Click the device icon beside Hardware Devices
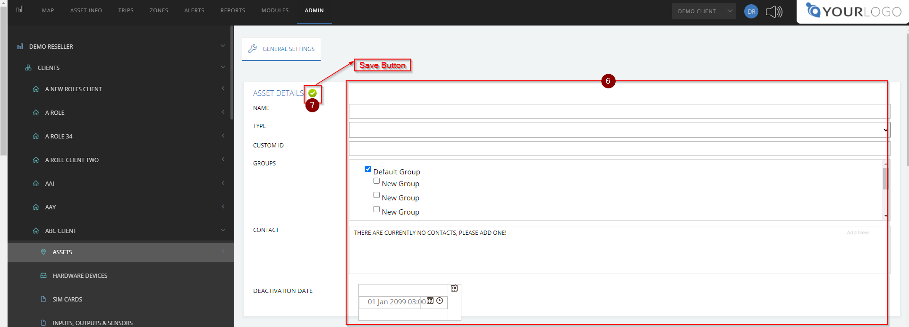The image size is (909, 327). click(43, 275)
